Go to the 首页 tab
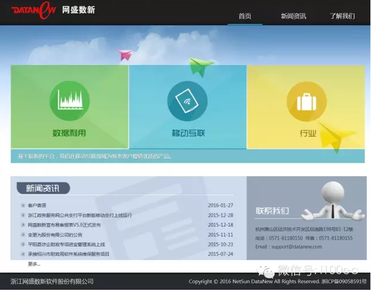The height and width of the screenshot is (291, 371). click(x=245, y=16)
